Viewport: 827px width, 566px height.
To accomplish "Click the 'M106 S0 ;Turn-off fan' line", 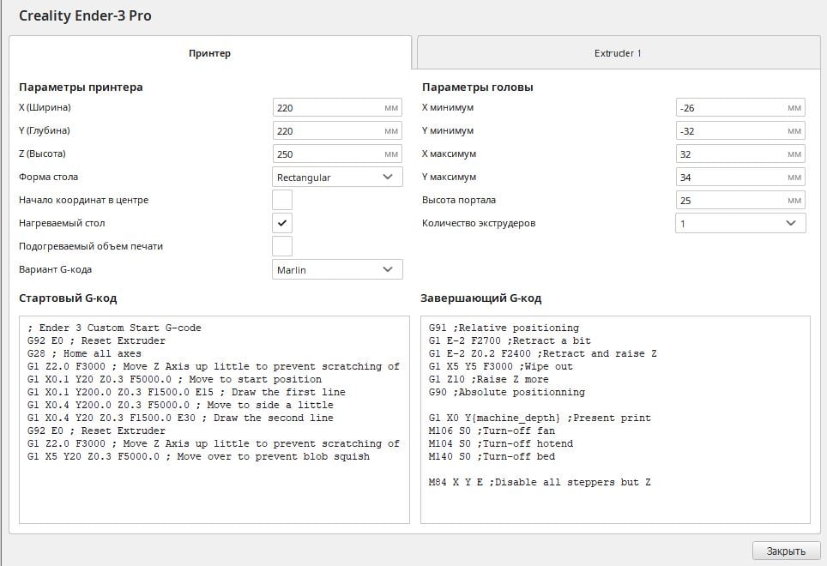I will point(492,431).
